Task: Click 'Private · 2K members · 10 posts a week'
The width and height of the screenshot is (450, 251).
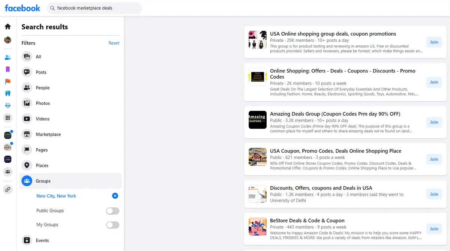Action: coord(308,83)
